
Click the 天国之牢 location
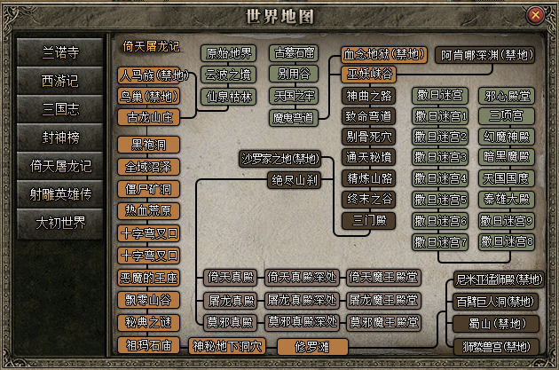pos(294,96)
